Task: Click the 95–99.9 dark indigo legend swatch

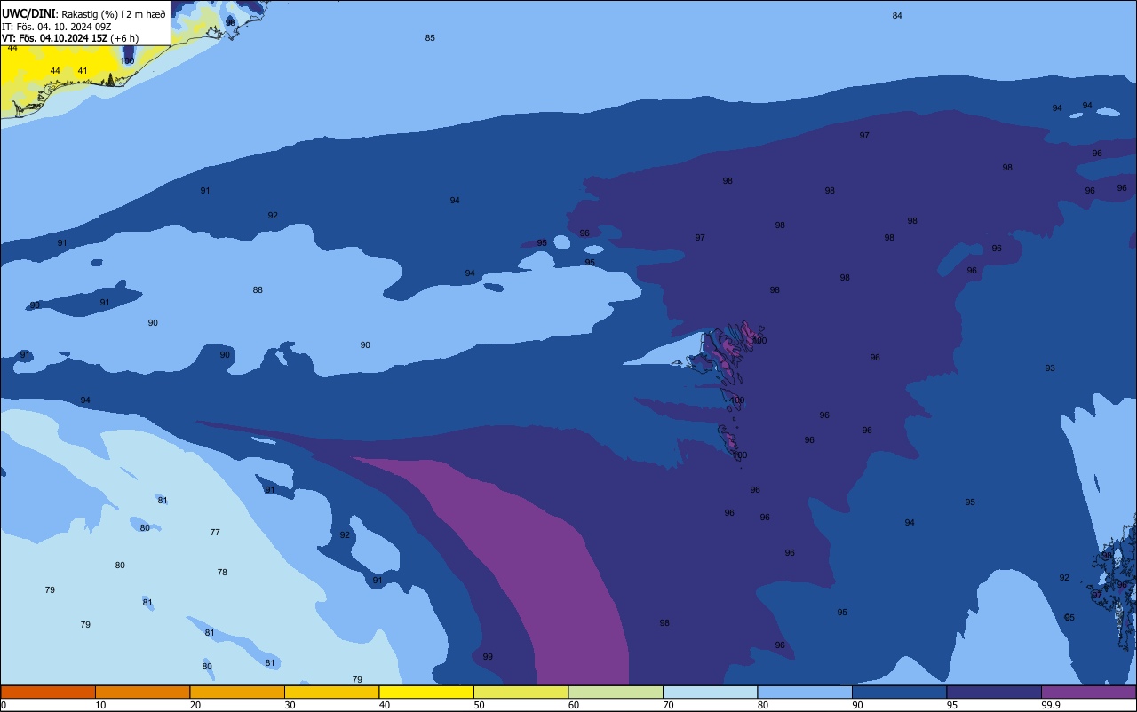Action: (994, 692)
